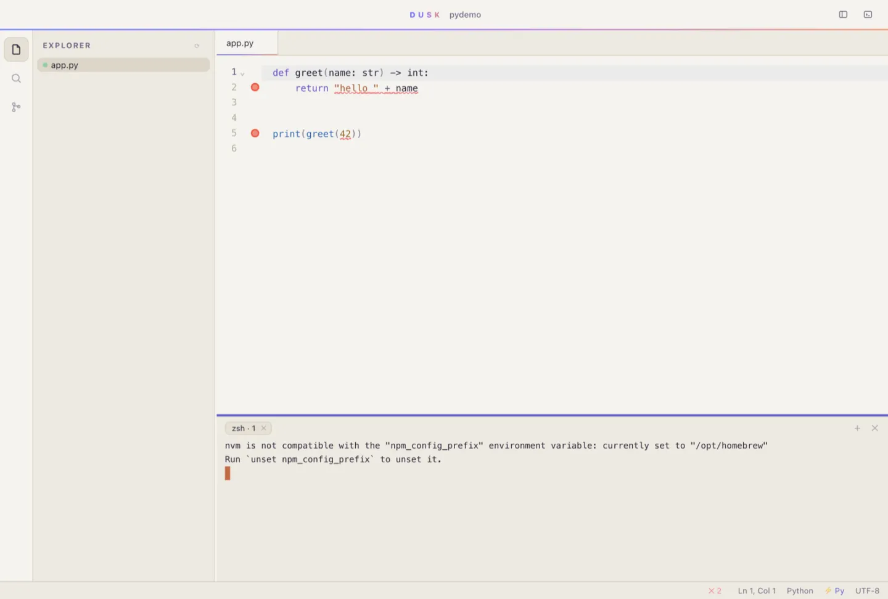Click the def keyword on line 1
The height and width of the screenshot is (599, 888).
click(281, 73)
